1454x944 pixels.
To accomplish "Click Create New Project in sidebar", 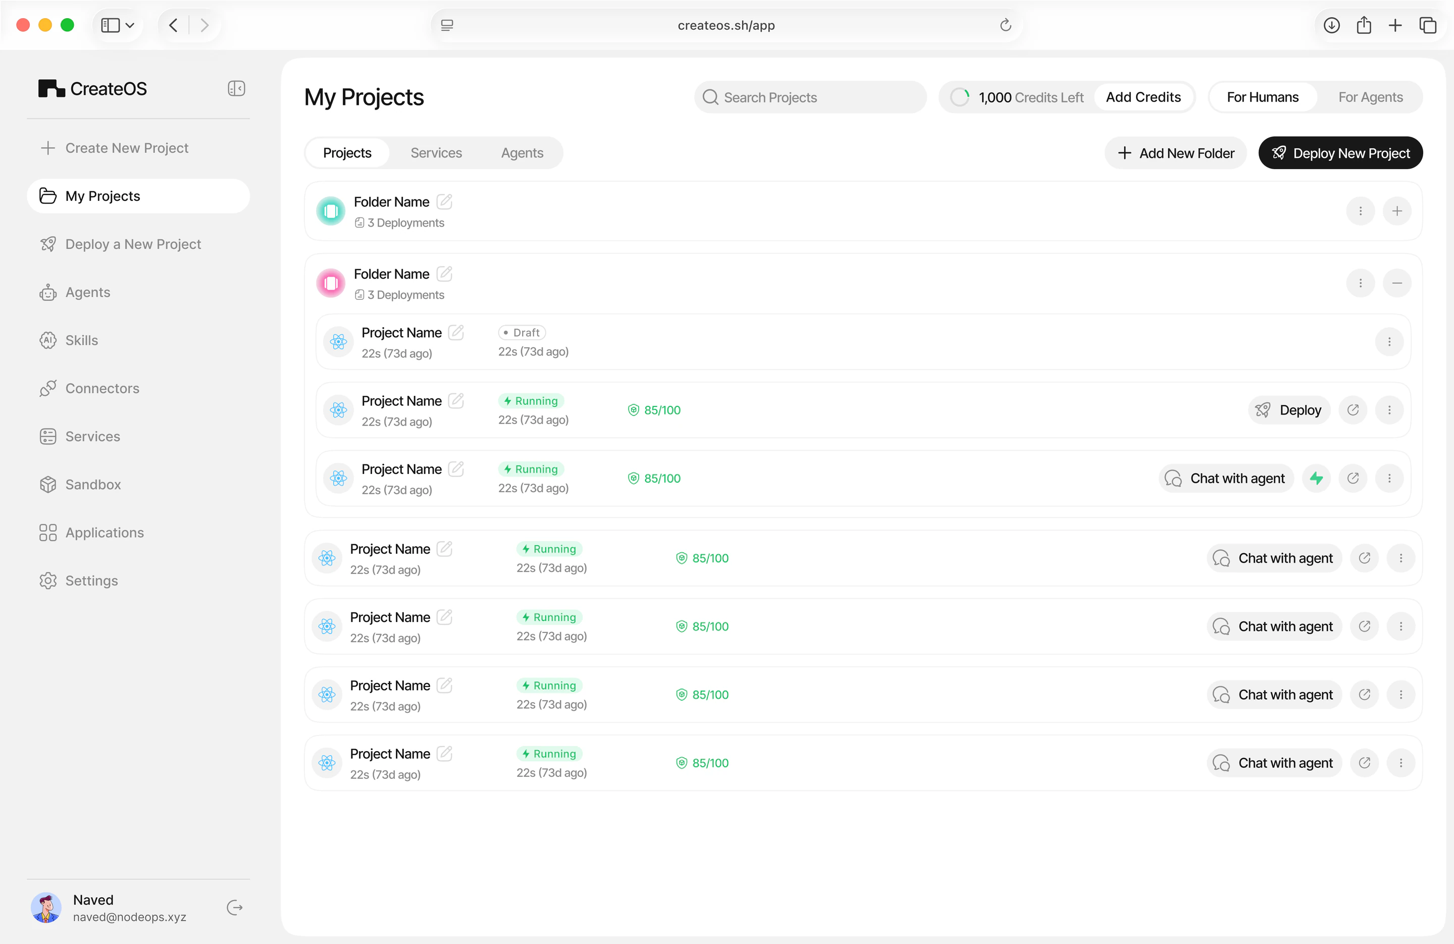I will (114, 148).
